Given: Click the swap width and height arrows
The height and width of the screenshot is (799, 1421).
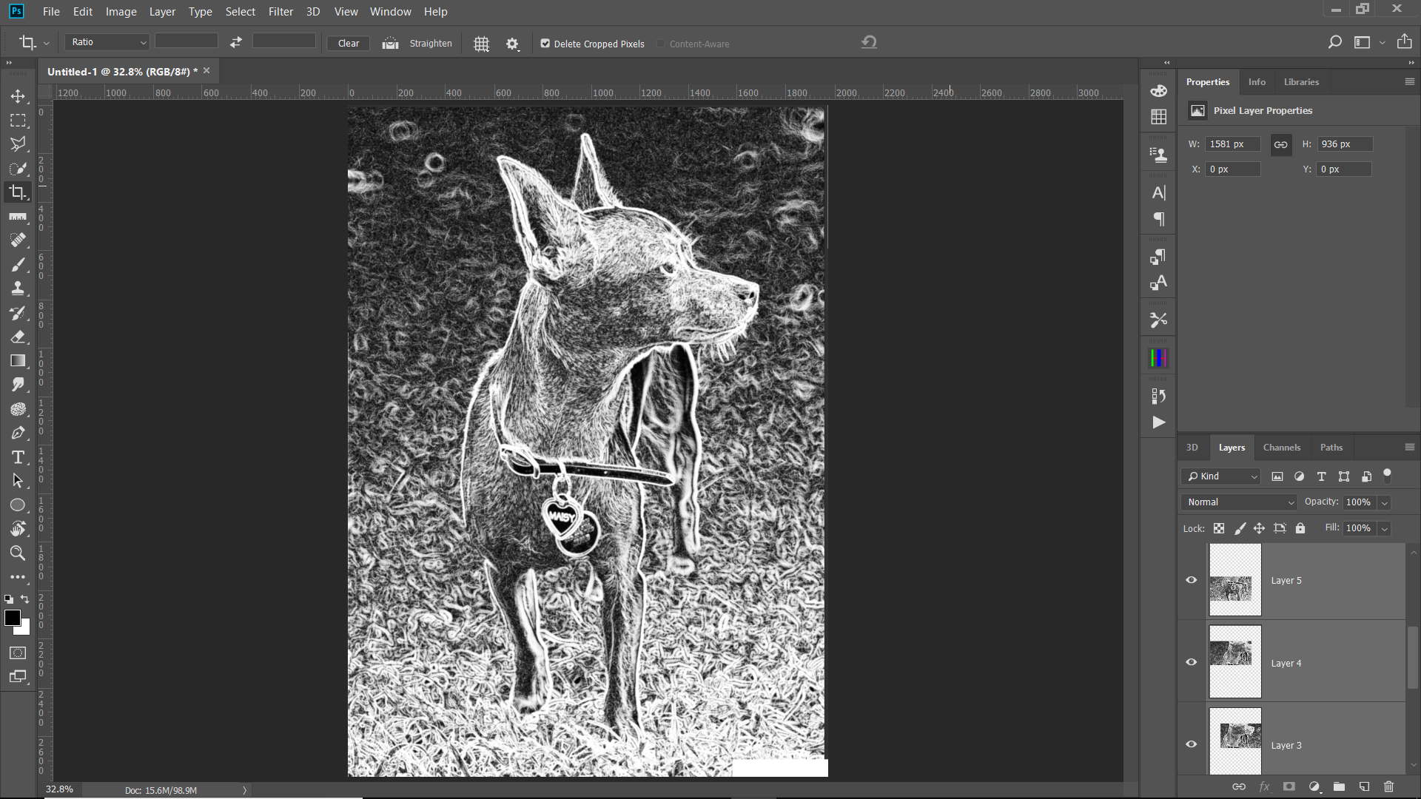Looking at the screenshot, I should point(235,43).
